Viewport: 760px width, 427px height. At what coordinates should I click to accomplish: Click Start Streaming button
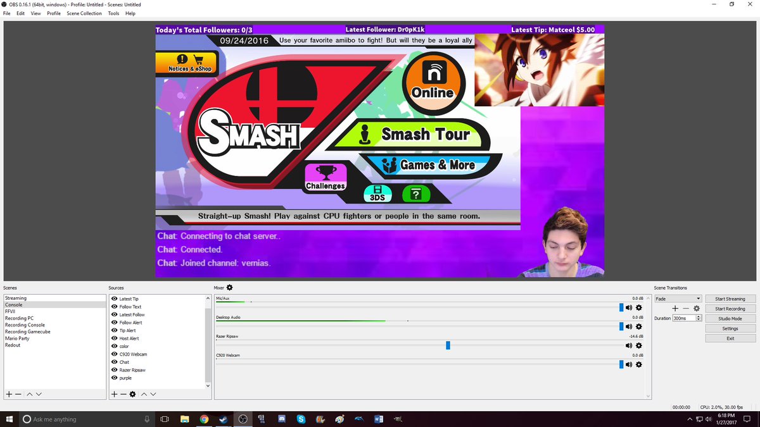(x=730, y=299)
